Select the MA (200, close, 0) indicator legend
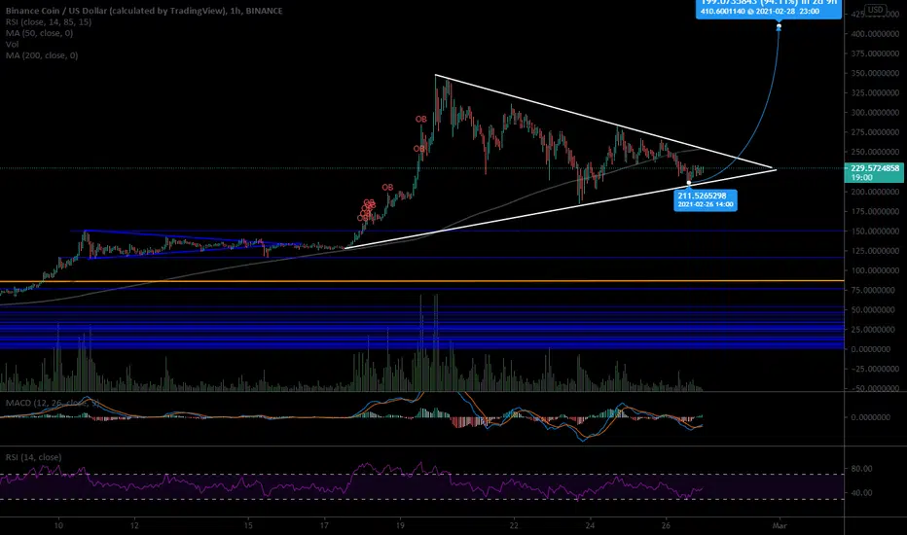Screen dimensions: 907x535 tap(42, 55)
